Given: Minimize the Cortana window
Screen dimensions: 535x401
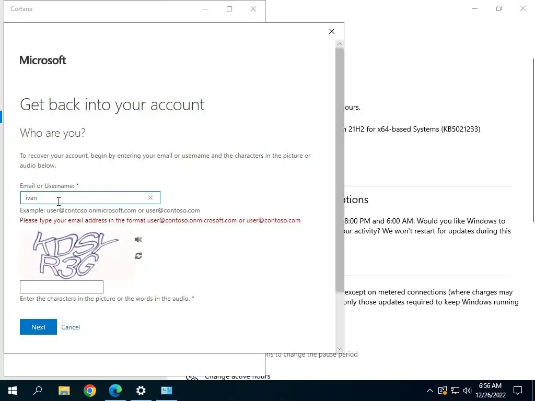Looking at the screenshot, I should [x=205, y=9].
